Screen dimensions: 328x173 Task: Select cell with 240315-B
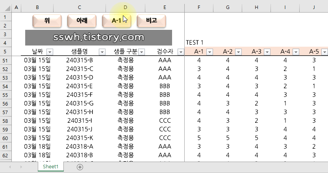[80, 60]
